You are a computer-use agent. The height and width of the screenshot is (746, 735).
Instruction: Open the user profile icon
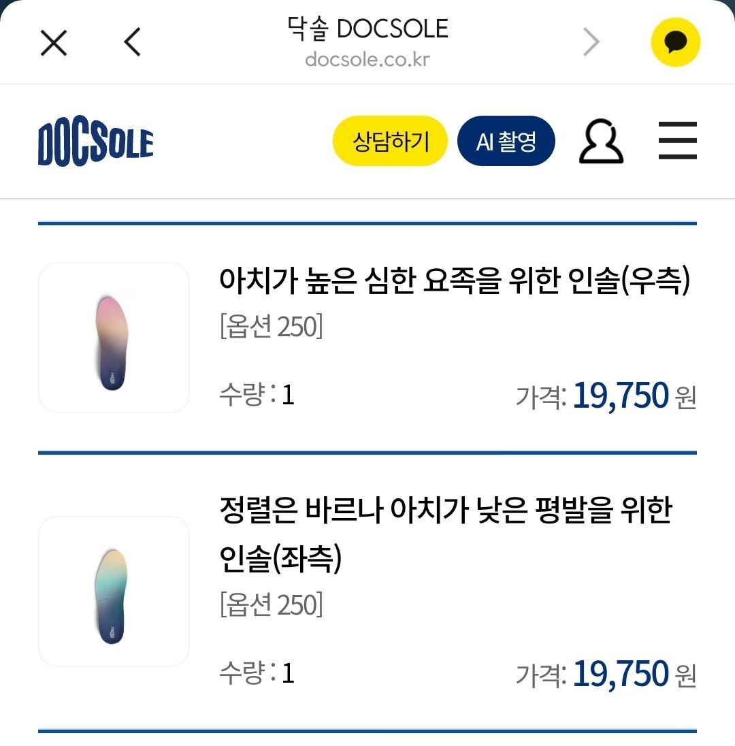coord(601,141)
